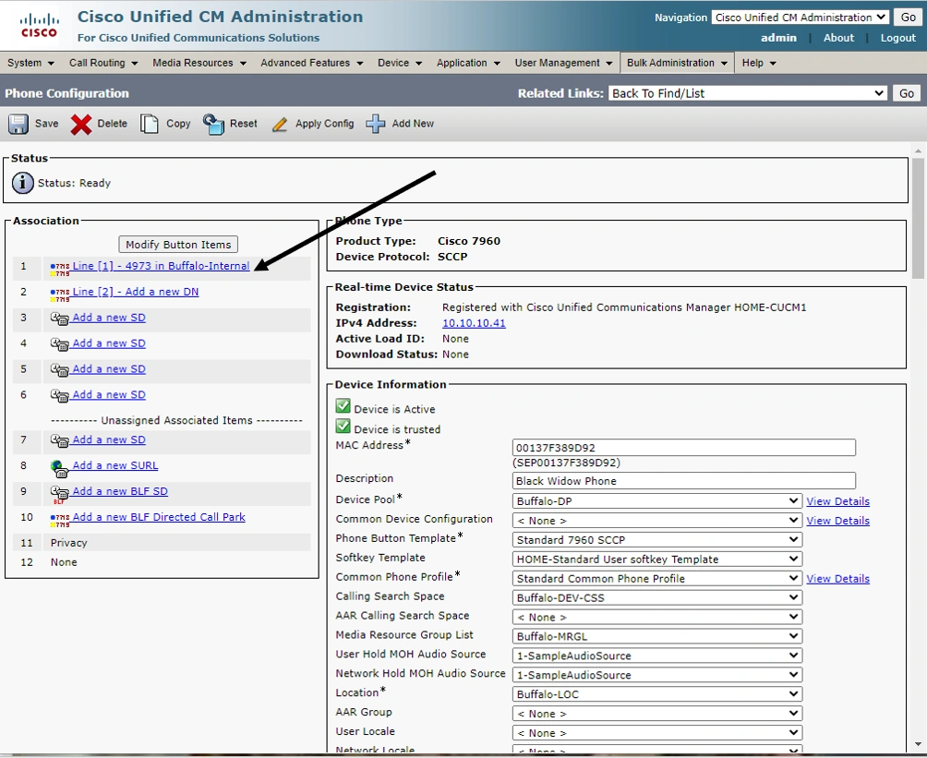This screenshot has height=758, width=927.
Task: Click Go next to Navigation dropdown
Action: coord(909,18)
